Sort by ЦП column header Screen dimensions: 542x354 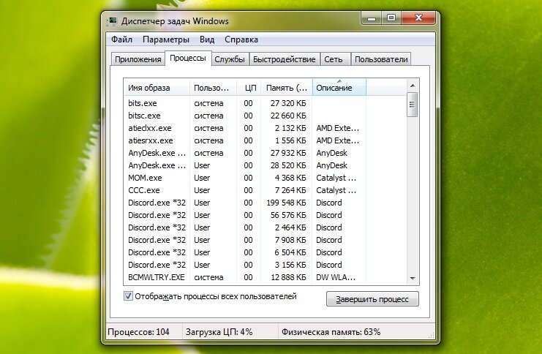(249, 88)
